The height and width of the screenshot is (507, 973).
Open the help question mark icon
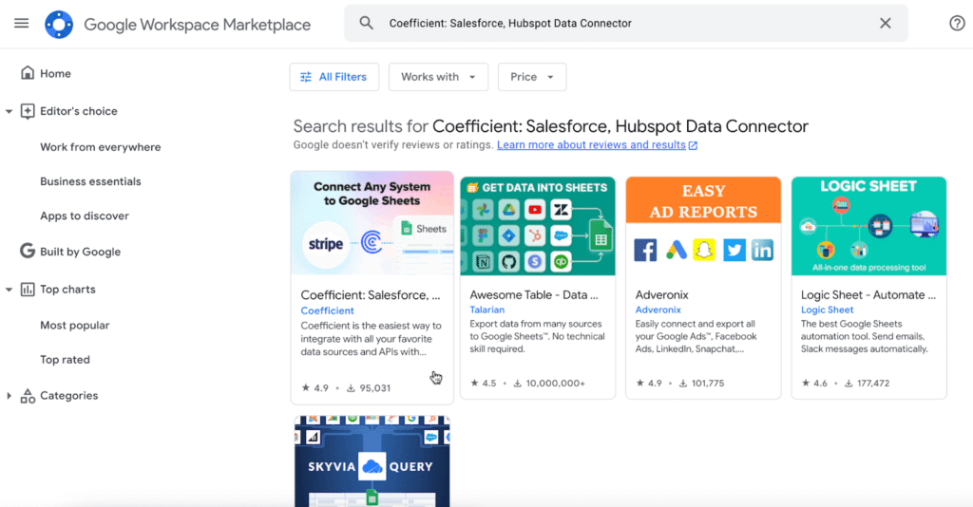957,24
